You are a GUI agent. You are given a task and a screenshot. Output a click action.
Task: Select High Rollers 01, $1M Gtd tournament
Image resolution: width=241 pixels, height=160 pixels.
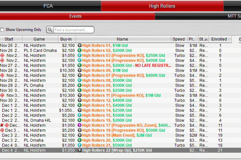[105, 46]
